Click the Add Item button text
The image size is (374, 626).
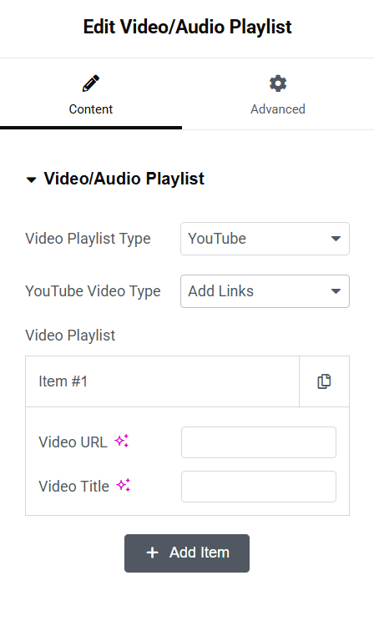coord(200,553)
